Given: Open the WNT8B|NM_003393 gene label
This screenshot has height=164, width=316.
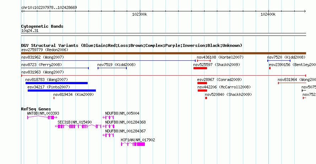Looking at the screenshot, I should 43,114.
